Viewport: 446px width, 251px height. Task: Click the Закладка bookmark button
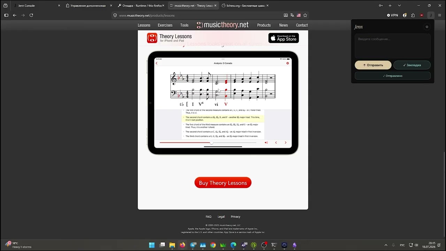[x=412, y=65]
